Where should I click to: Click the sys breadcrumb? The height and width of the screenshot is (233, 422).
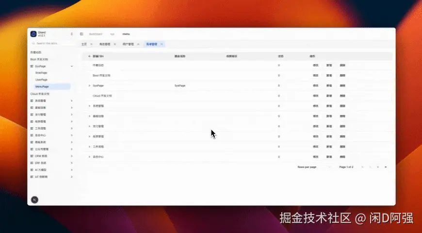112,34
